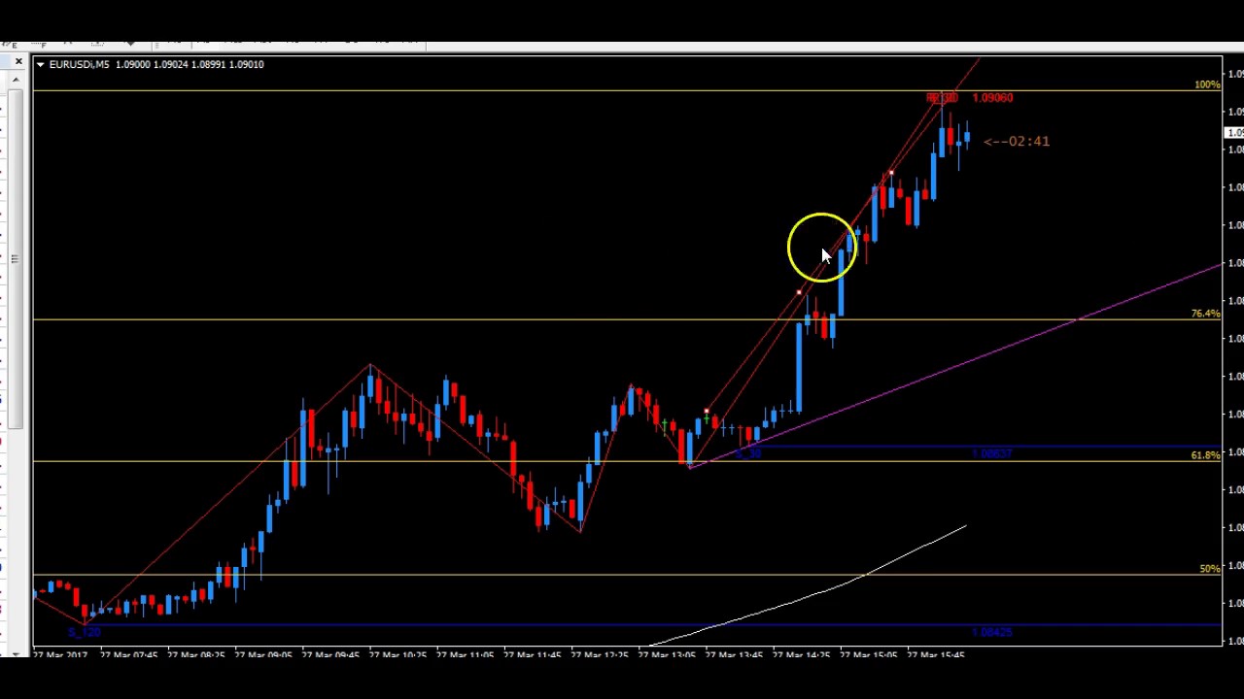Click the blue 1.08425 support price label
The height and width of the screenshot is (699, 1244).
pos(992,633)
